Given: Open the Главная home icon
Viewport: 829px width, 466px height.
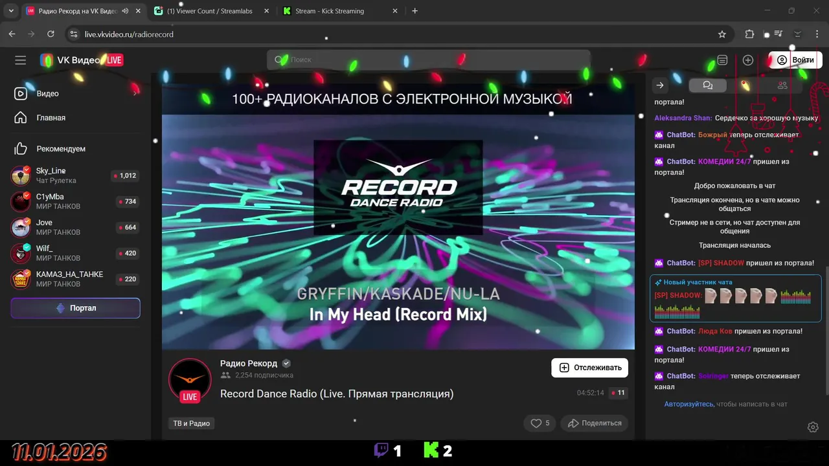Looking at the screenshot, I should pos(21,118).
